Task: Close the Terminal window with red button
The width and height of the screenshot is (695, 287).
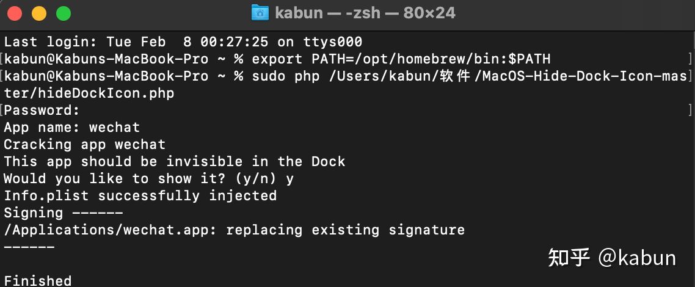Action: (15, 13)
